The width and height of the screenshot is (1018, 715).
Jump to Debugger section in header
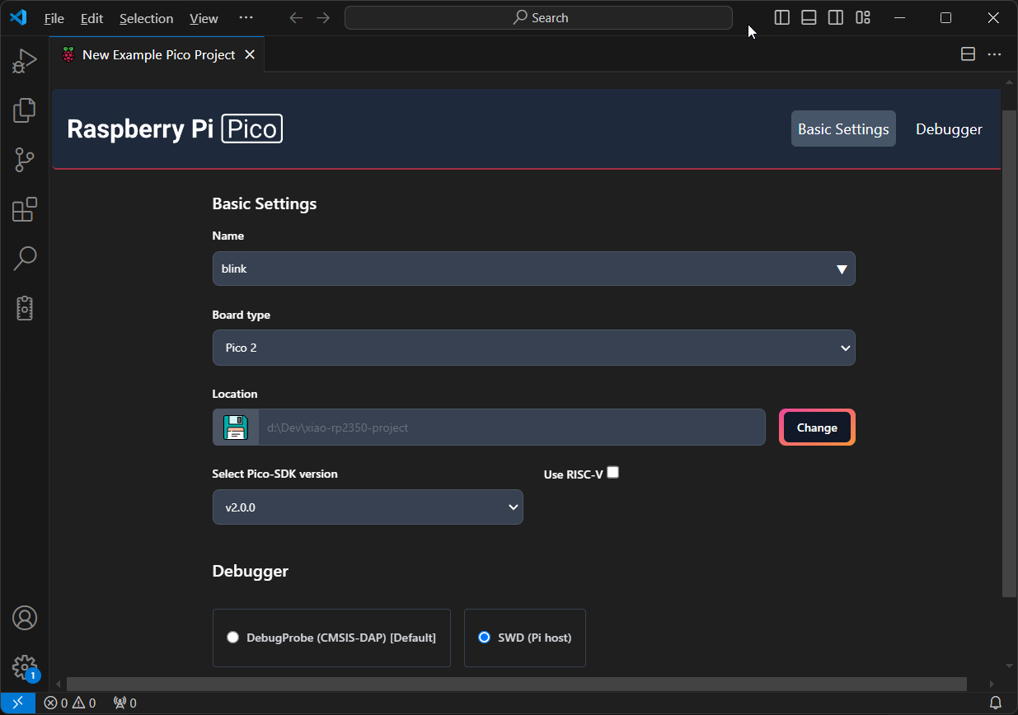click(x=949, y=129)
